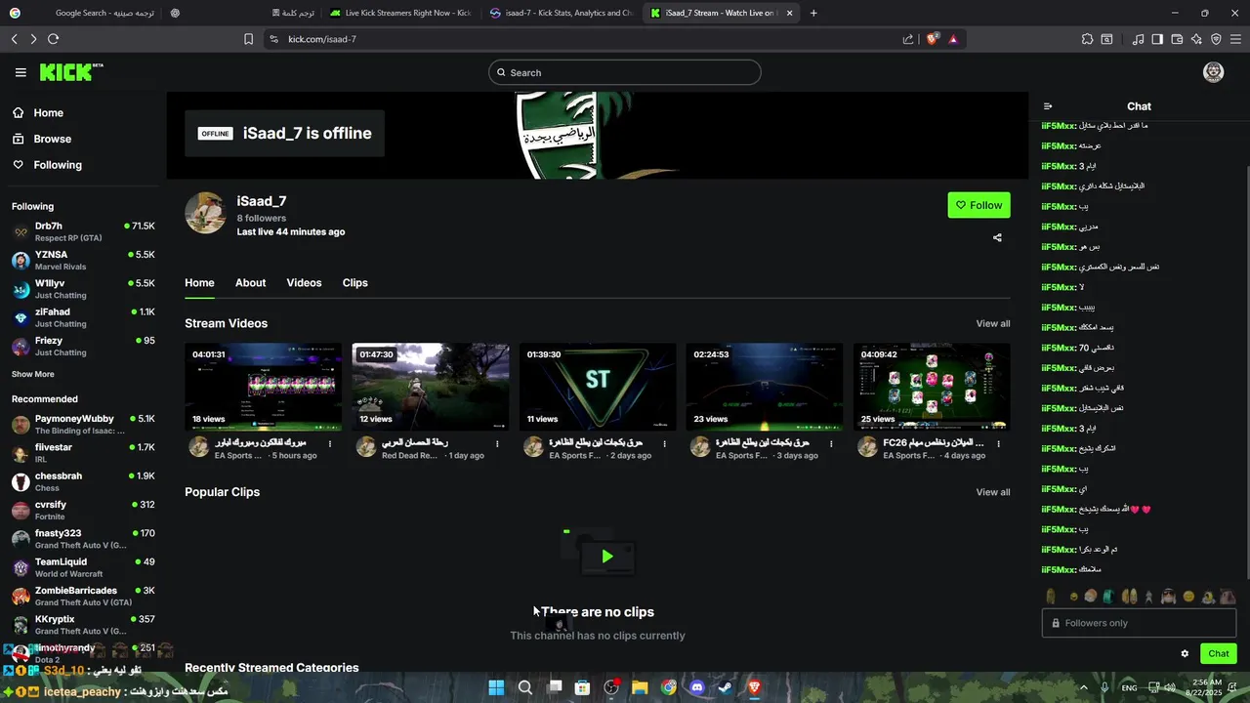1250x703 pixels.
Task: Open Drb7h channel in Following
Action: pyautogui.click(x=83, y=231)
